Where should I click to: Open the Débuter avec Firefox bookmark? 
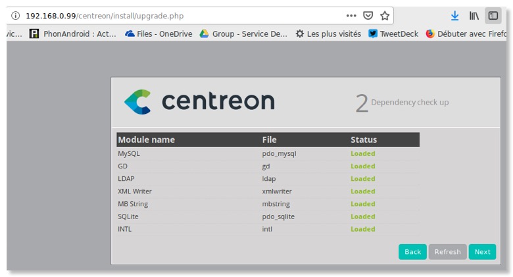coord(468,34)
